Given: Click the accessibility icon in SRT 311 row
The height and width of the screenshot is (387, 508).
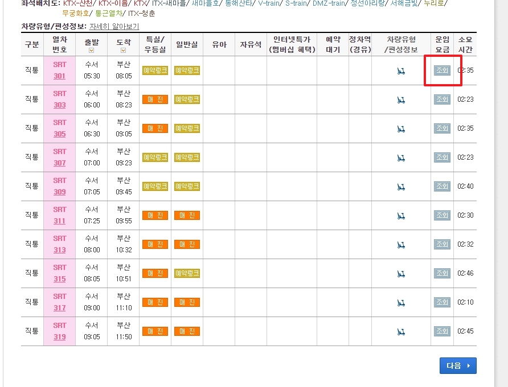Looking at the screenshot, I should [402, 215].
